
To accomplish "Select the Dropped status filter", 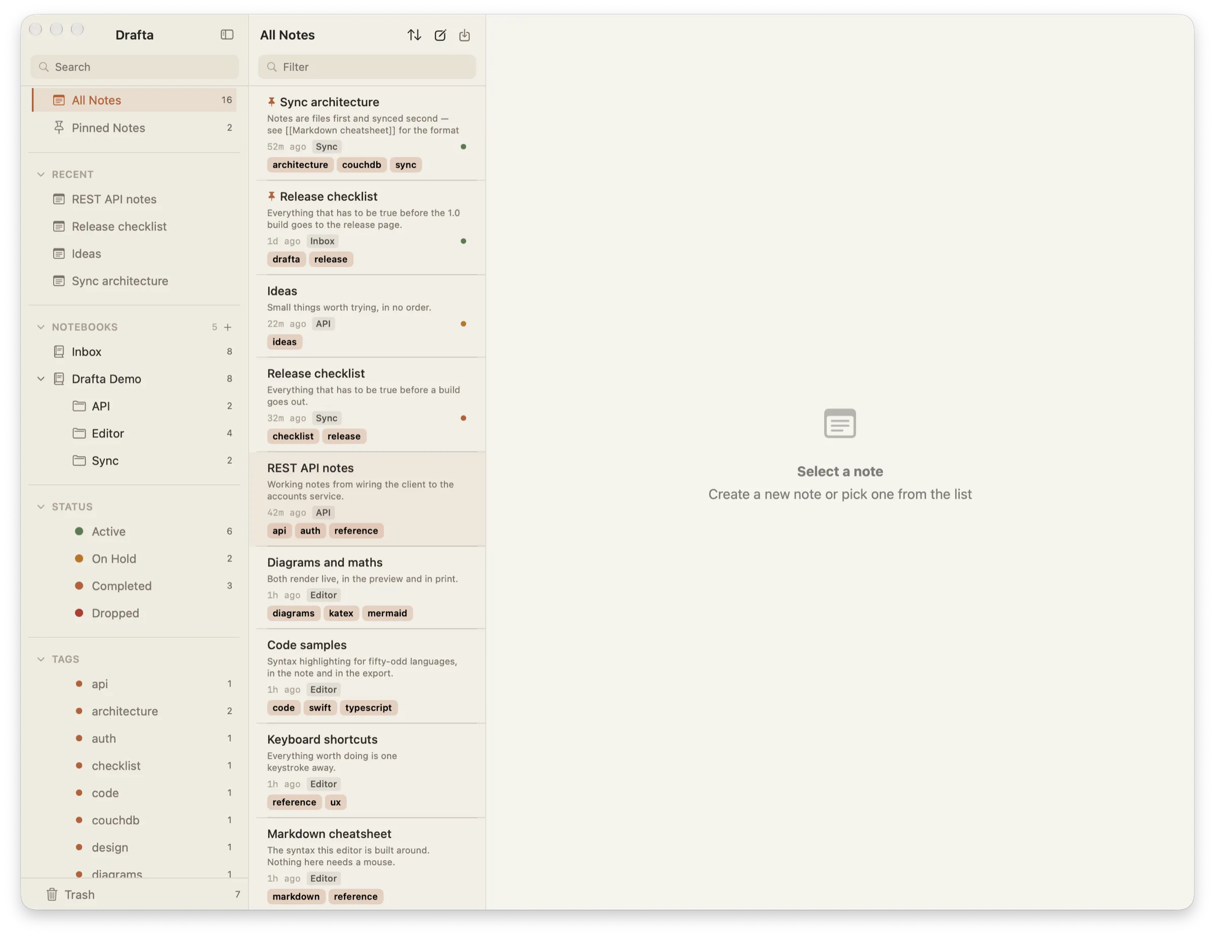I will tap(134, 613).
